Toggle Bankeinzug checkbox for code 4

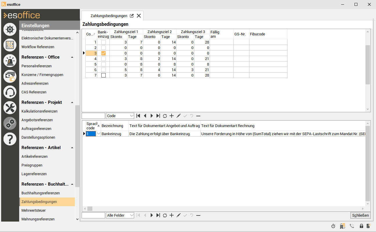[103, 59]
